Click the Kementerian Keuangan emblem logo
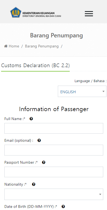This screenshot has width=107, height=210. pos(16,12)
